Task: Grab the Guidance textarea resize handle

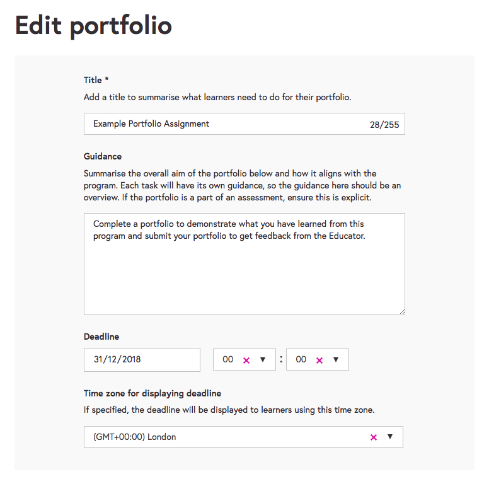Action: [401, 311]
